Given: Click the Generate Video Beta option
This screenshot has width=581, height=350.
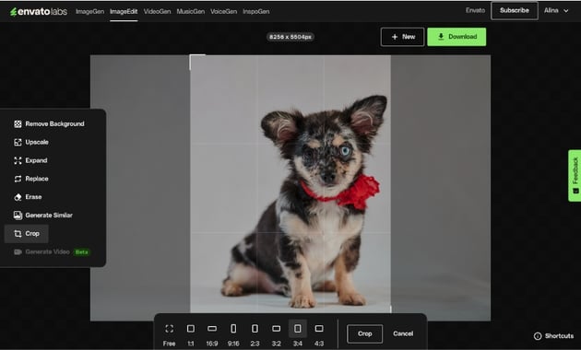Looking at the screenshot, I should coord(52,252).
